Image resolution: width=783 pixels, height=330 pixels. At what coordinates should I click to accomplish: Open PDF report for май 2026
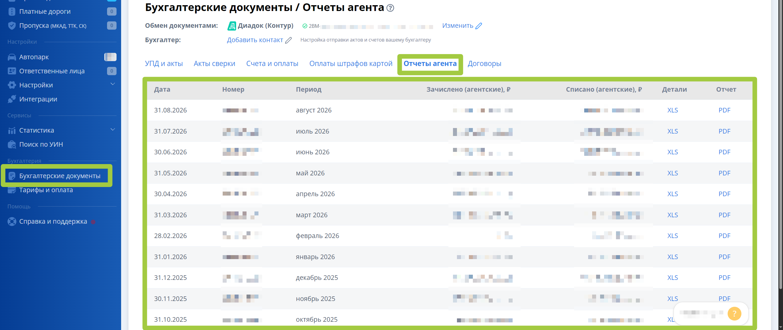pos(724,173)
